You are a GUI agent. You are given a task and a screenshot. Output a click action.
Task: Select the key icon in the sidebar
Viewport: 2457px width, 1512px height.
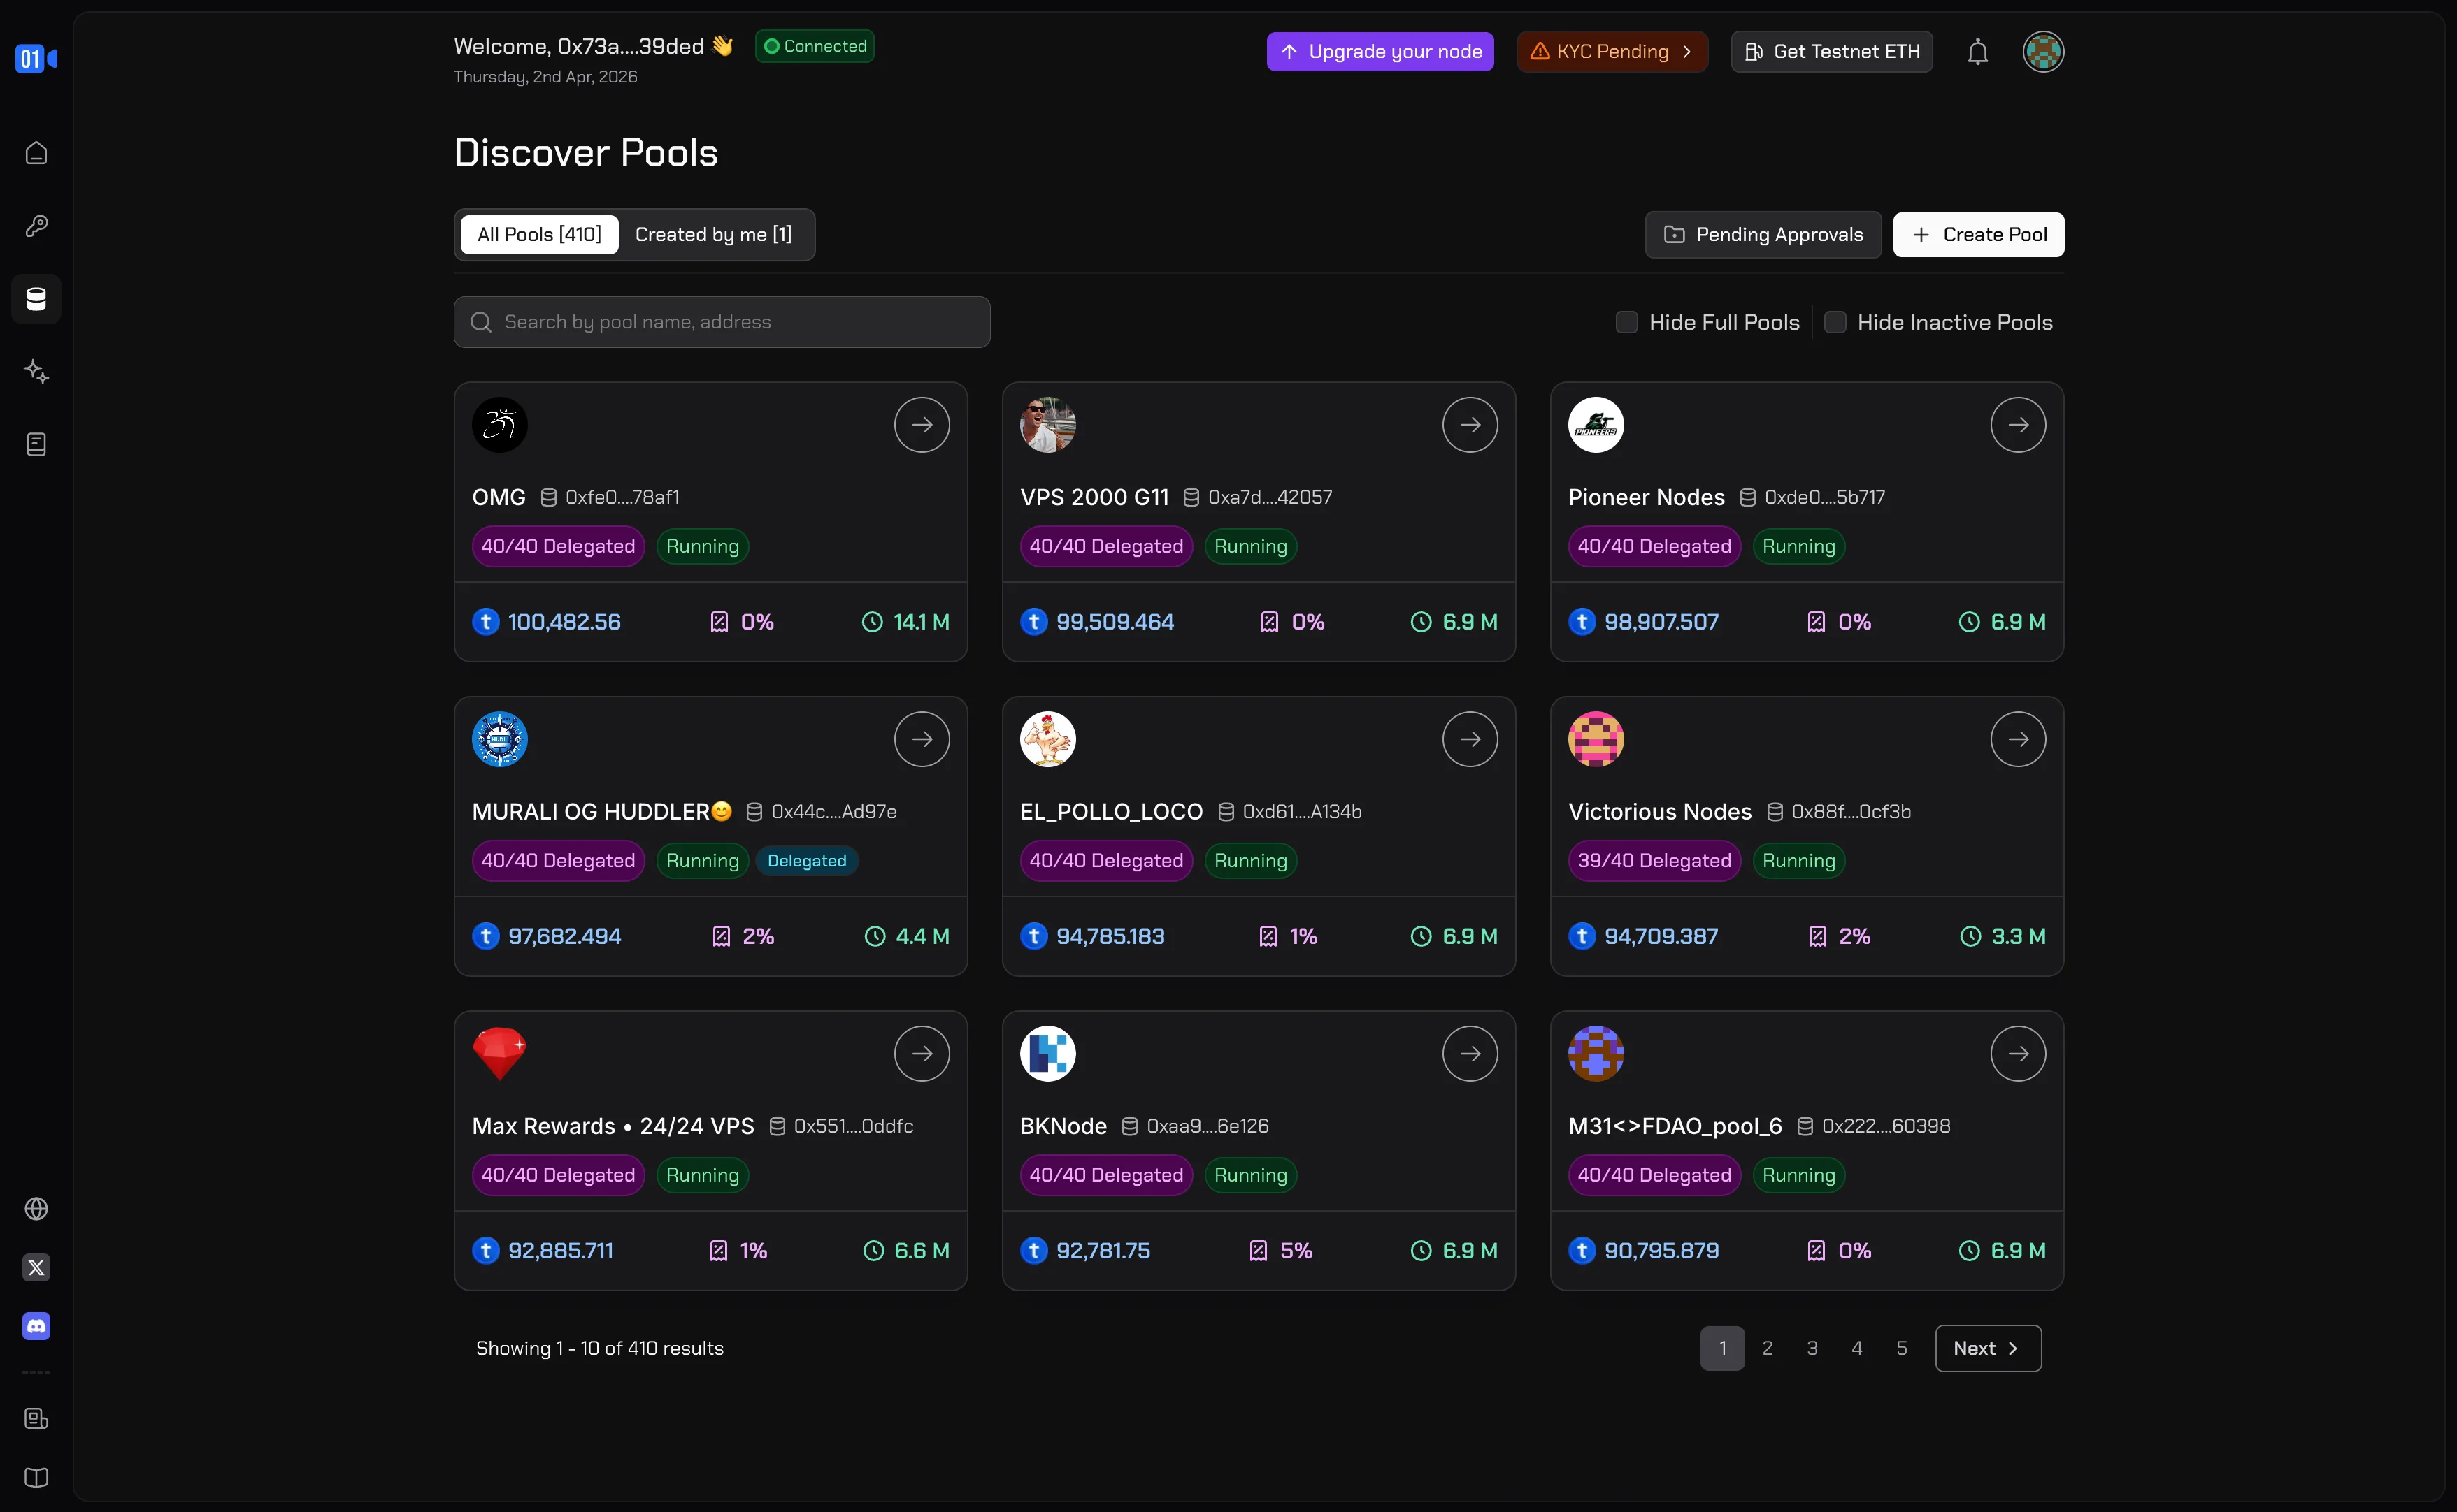tap(36, 225)
